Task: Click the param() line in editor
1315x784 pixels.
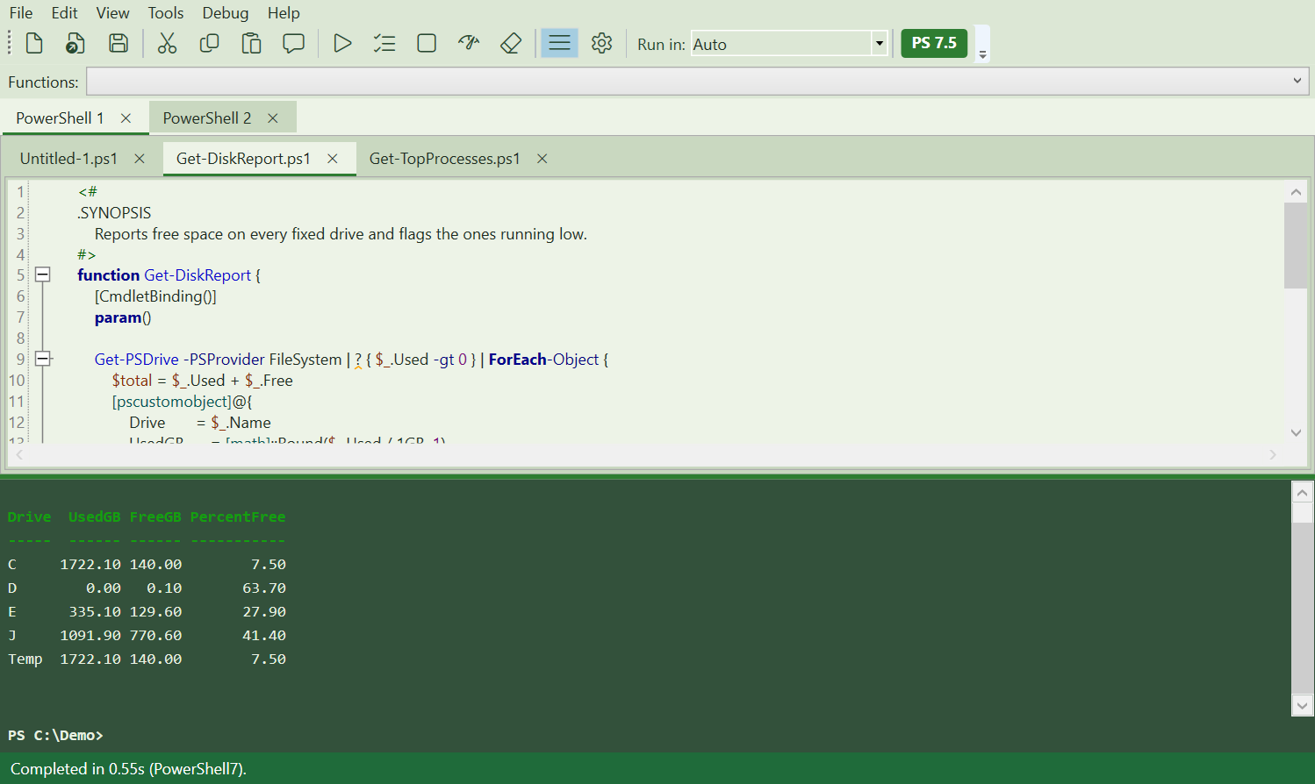Action: coord(123,317)
